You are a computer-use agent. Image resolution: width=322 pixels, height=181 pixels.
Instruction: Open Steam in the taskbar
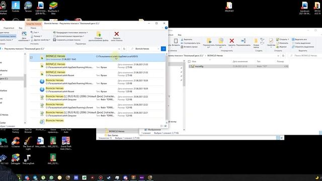point(109,177)
